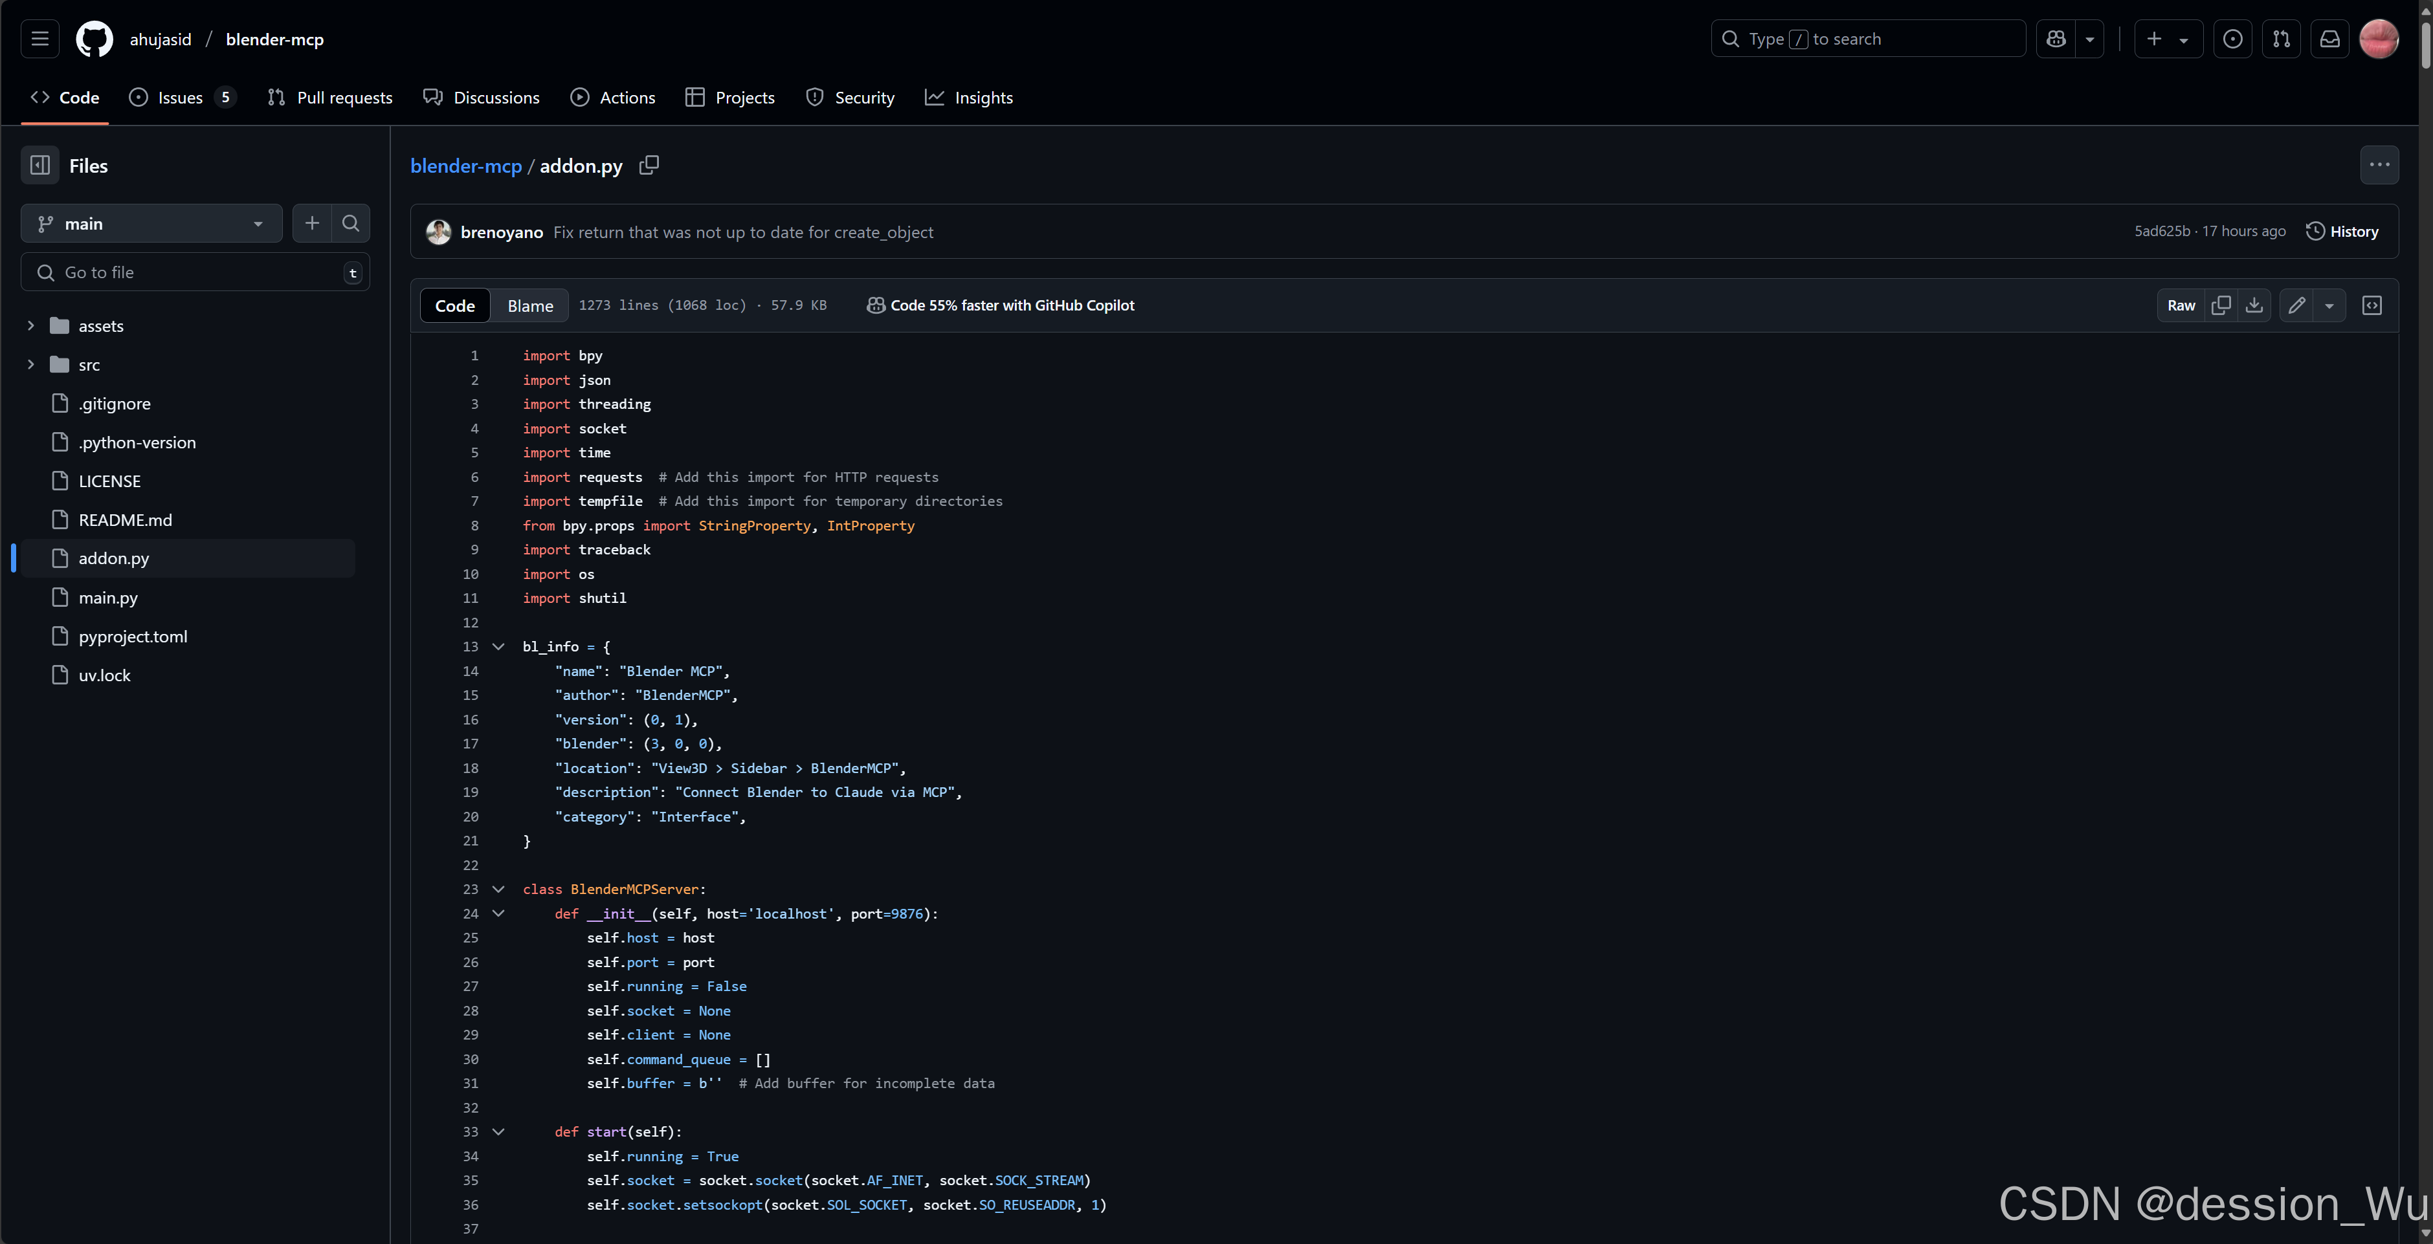Open the Copilot icon in the header
This screenshot has width=2433, height=1244.
(x=2056, y=39)
